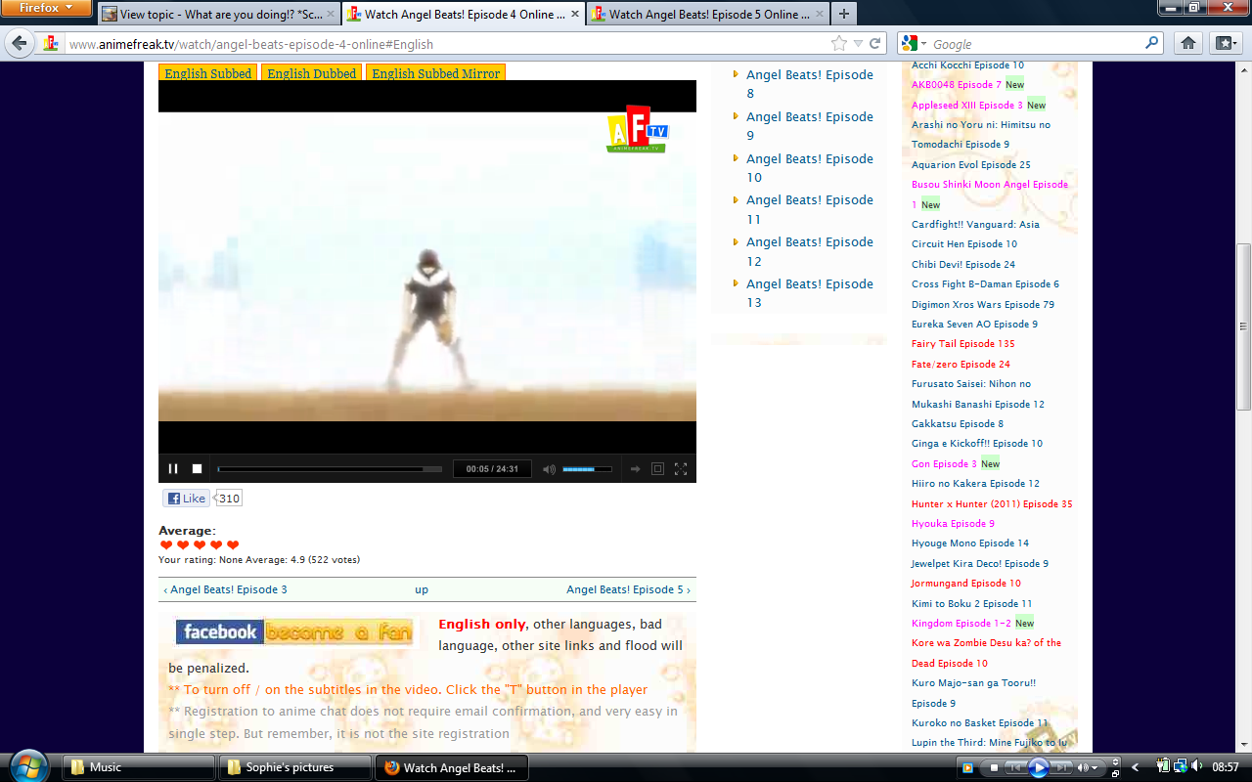The width and height of the screenshot is (1252, 782).
Task: Go to Firefox home page
Action: pyautogui.click(x=1187, y=43)
